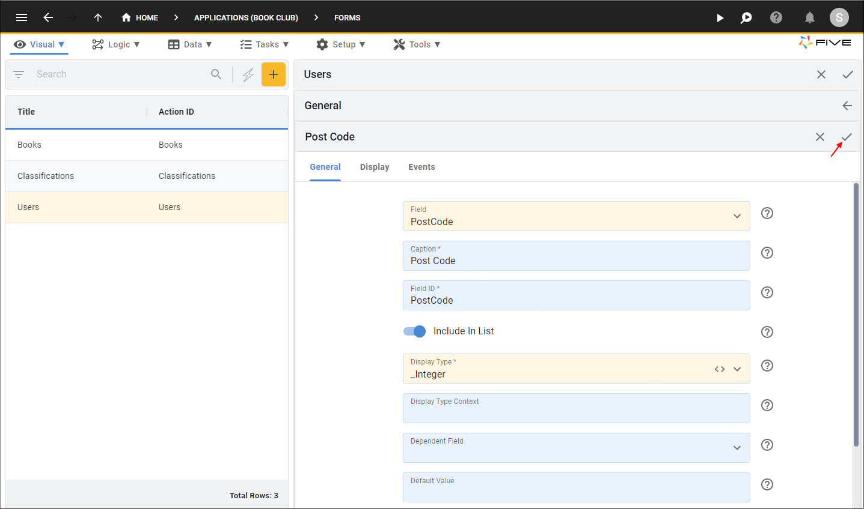Add a new form with plus button

(274, 74)
